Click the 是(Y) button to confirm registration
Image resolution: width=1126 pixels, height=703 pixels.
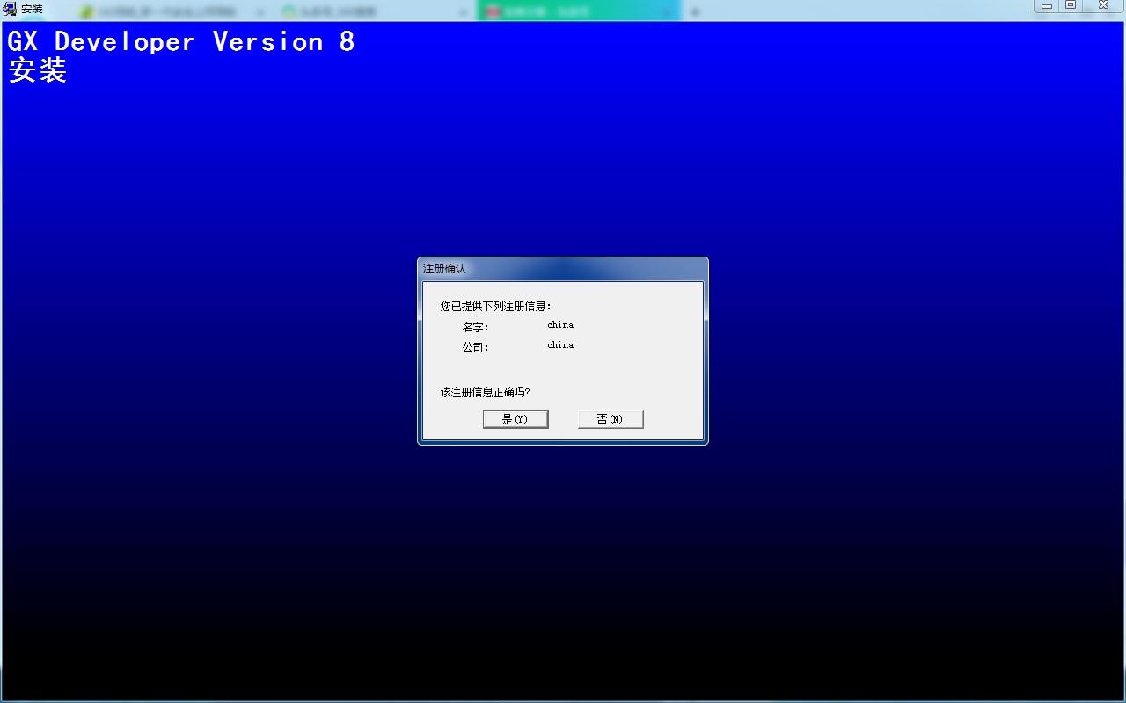click(x=515, y=419)
